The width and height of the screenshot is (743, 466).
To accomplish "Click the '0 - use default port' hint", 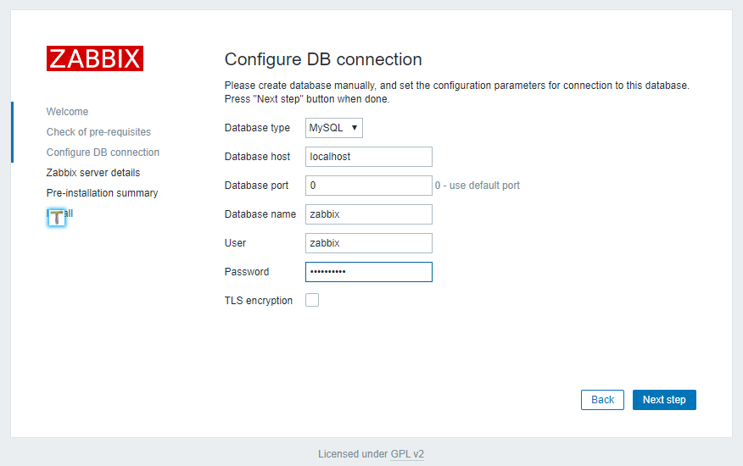I will [x=478, y=186].
